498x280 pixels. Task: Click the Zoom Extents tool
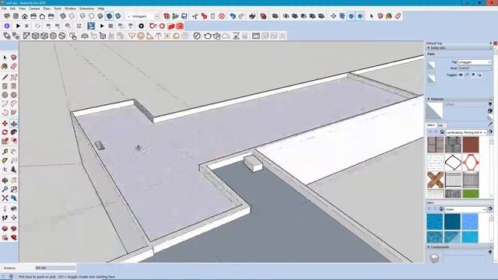[5, 198]
